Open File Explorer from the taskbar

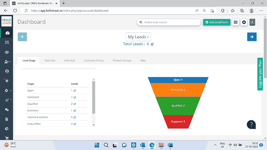pos(161,145)
